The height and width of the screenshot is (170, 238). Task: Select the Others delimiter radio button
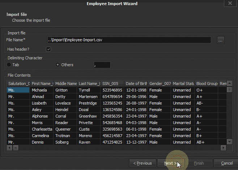coord(58,65)
